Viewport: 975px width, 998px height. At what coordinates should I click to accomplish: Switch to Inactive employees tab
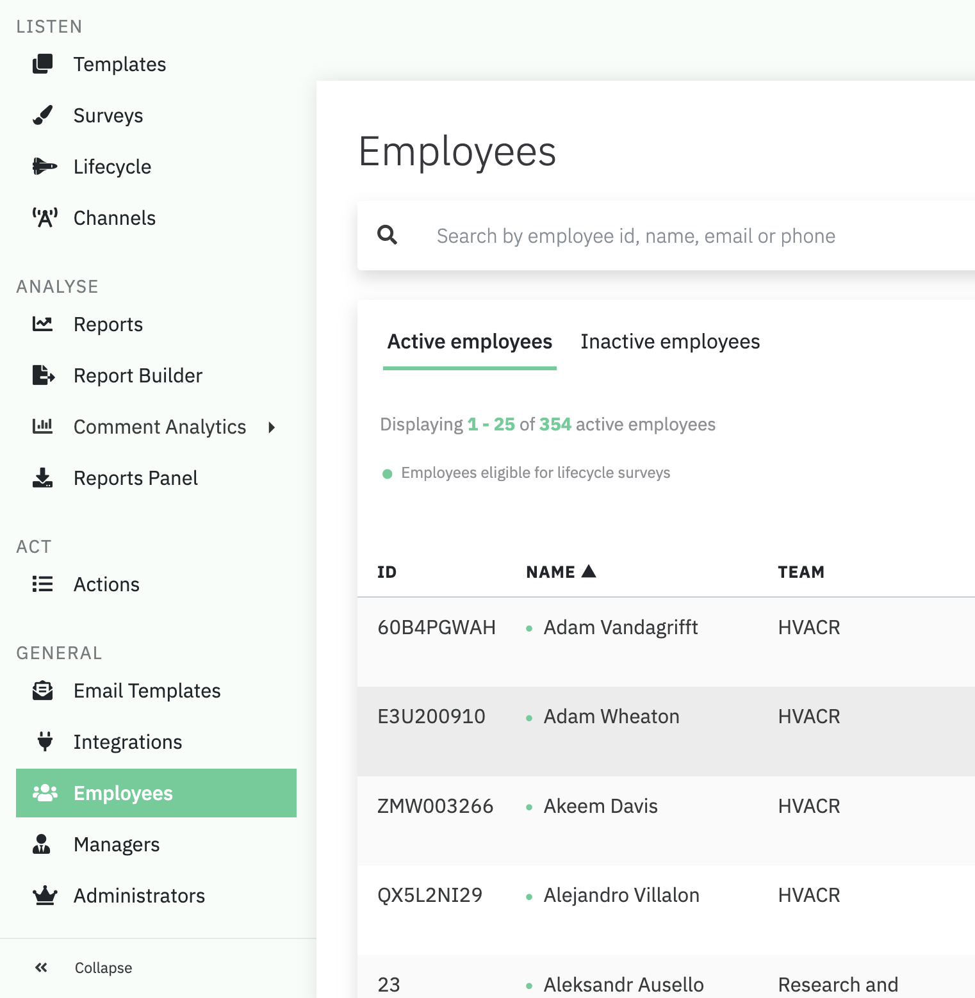coord(670,341)
